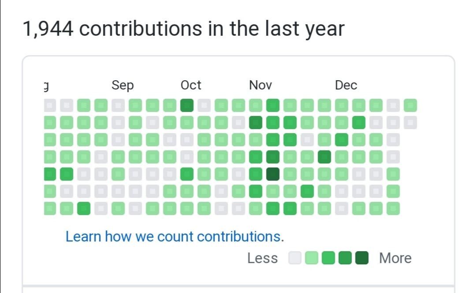Image resolution: width=476 pixels, height=293 pixels.
Task: Select the lightest green legend swatch
Action: pyautogui.click(x=312, y=258)
